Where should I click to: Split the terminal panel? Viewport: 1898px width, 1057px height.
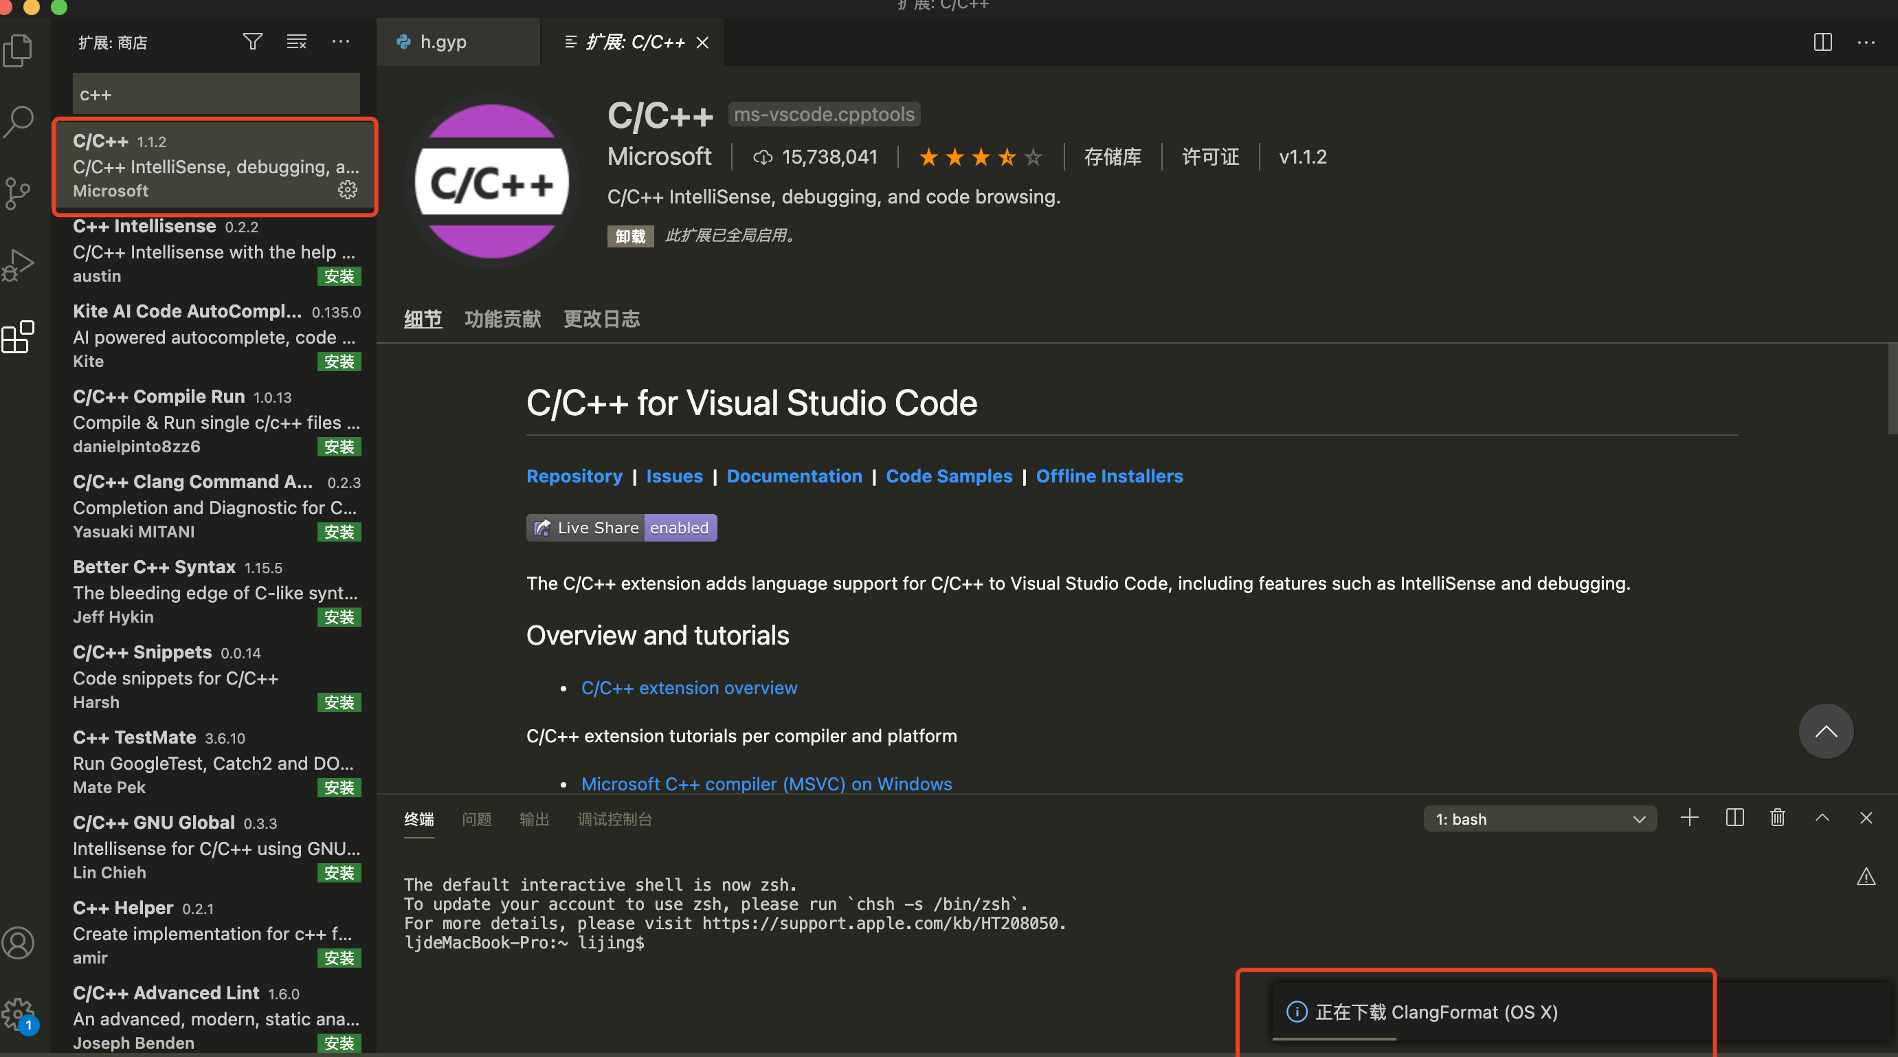[x=1735, y=817]
